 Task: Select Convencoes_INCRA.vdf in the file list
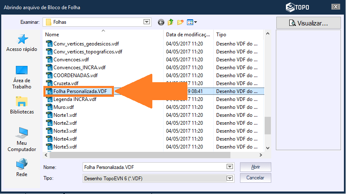[x=79, y=67]
